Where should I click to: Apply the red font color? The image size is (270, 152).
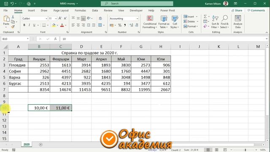(x=62, y=25)
